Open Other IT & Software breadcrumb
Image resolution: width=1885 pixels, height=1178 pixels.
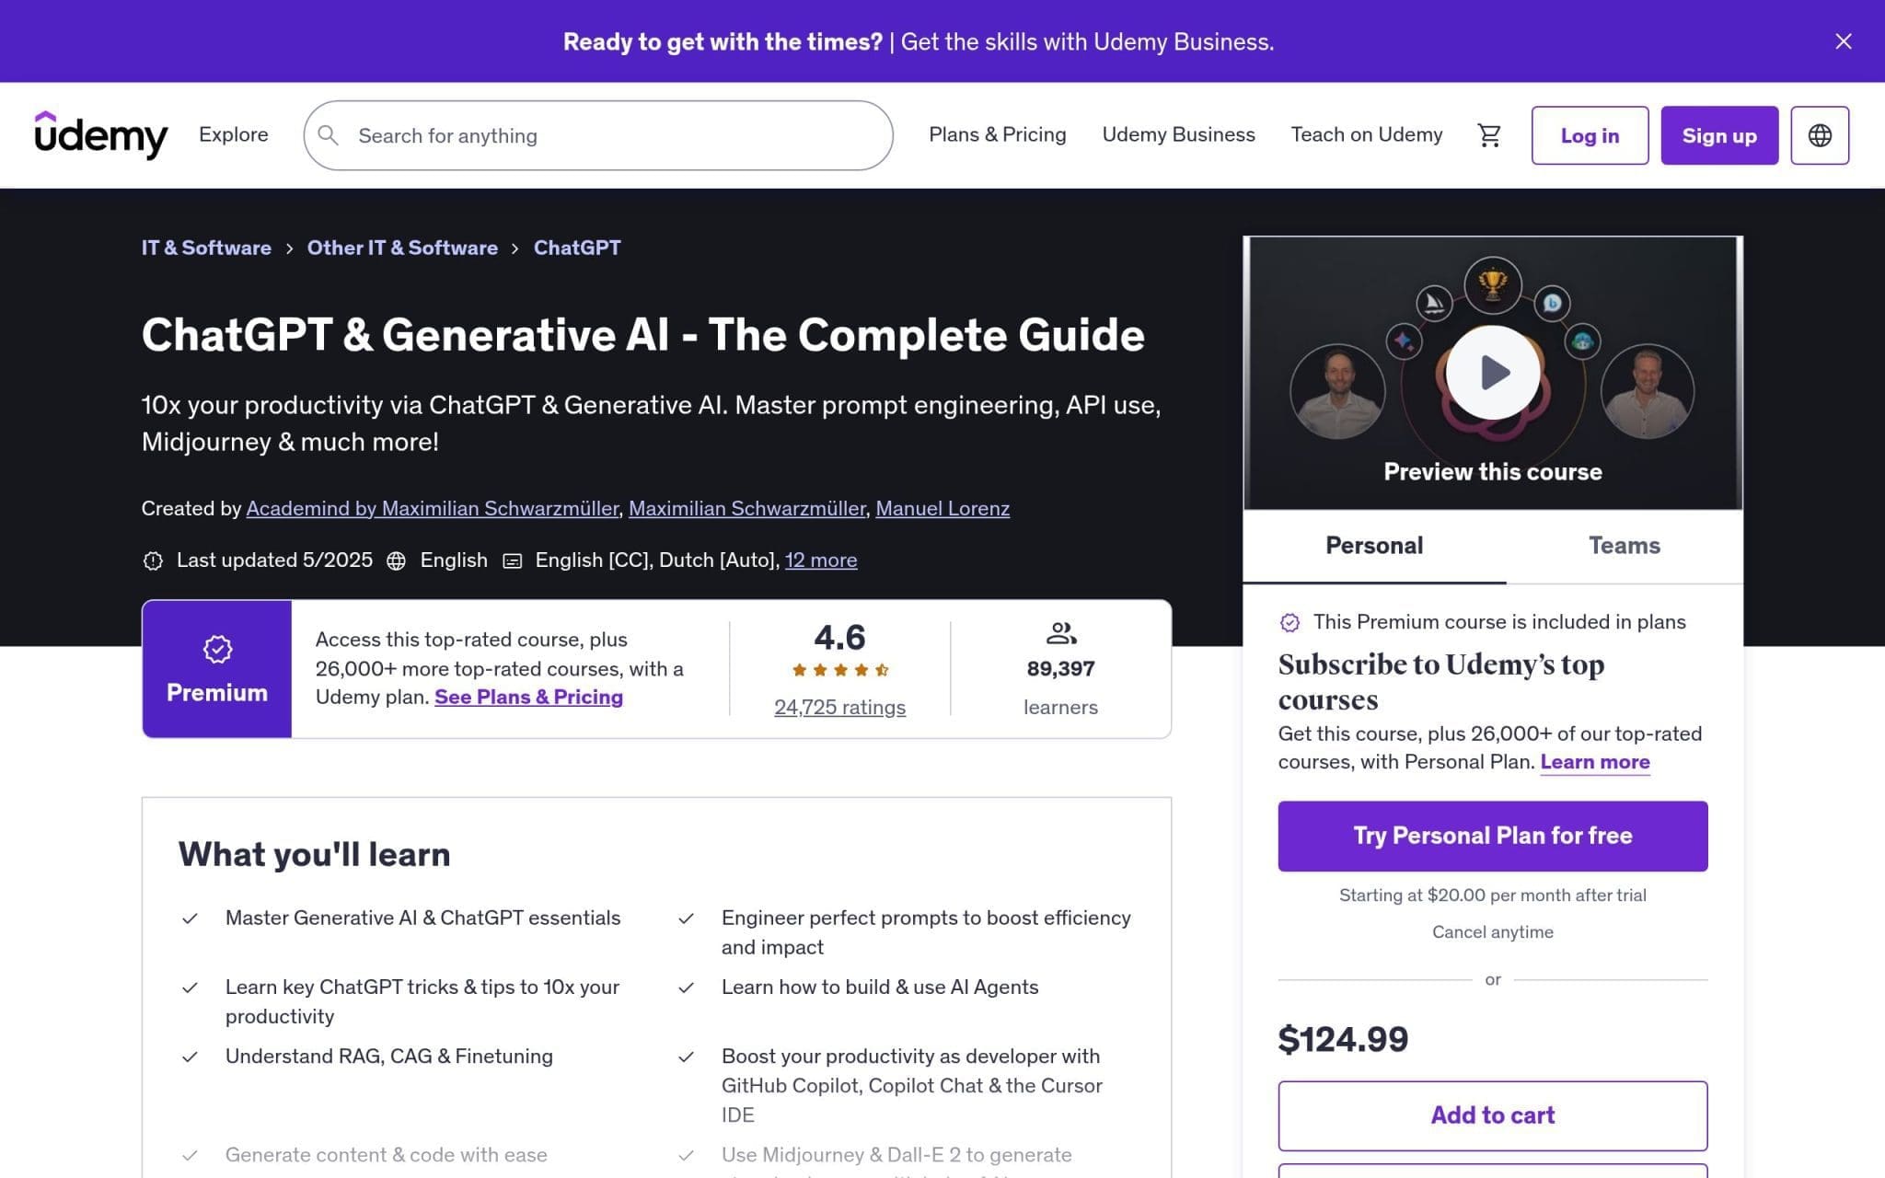(x=402, y=248)
